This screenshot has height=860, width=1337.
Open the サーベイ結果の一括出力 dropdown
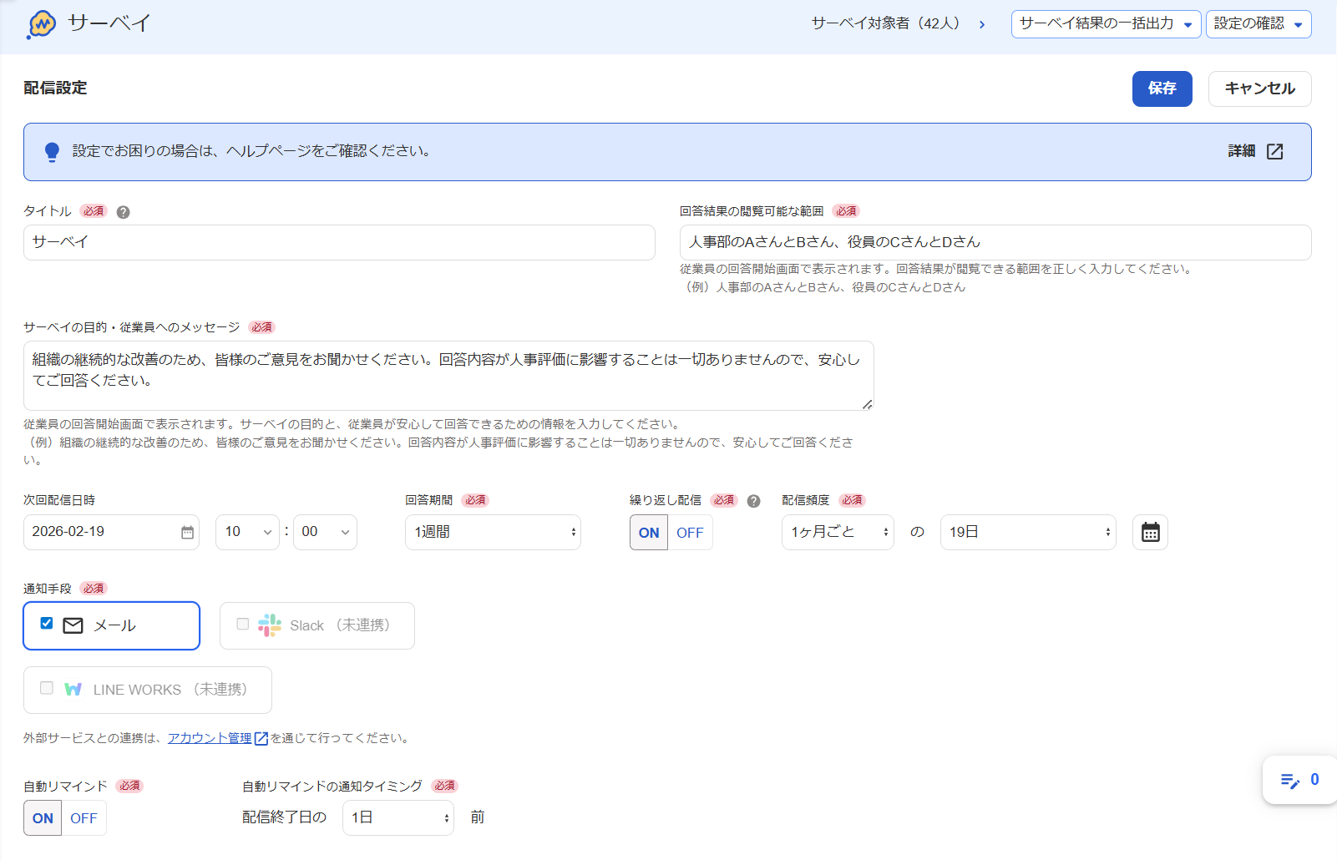coord(1106,24)
